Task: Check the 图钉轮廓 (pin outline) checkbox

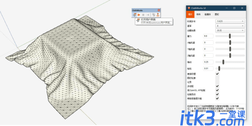Action: [217, 78]
